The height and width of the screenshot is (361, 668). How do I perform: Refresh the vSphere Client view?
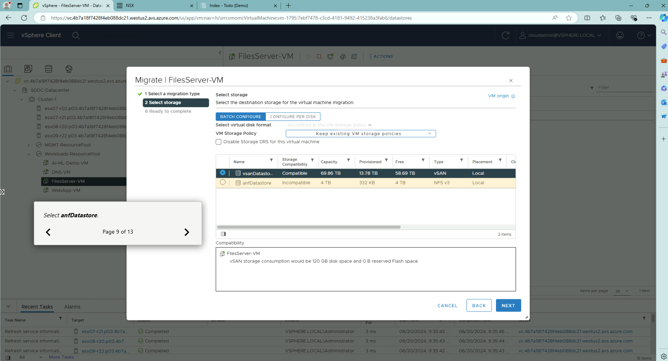(x=505, y=35)
